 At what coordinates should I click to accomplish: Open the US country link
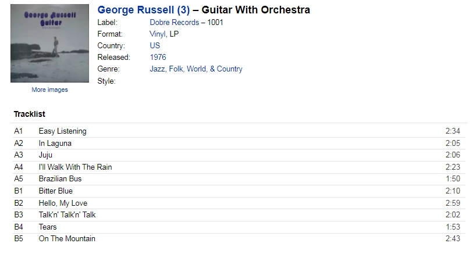(x=155, y=45)
